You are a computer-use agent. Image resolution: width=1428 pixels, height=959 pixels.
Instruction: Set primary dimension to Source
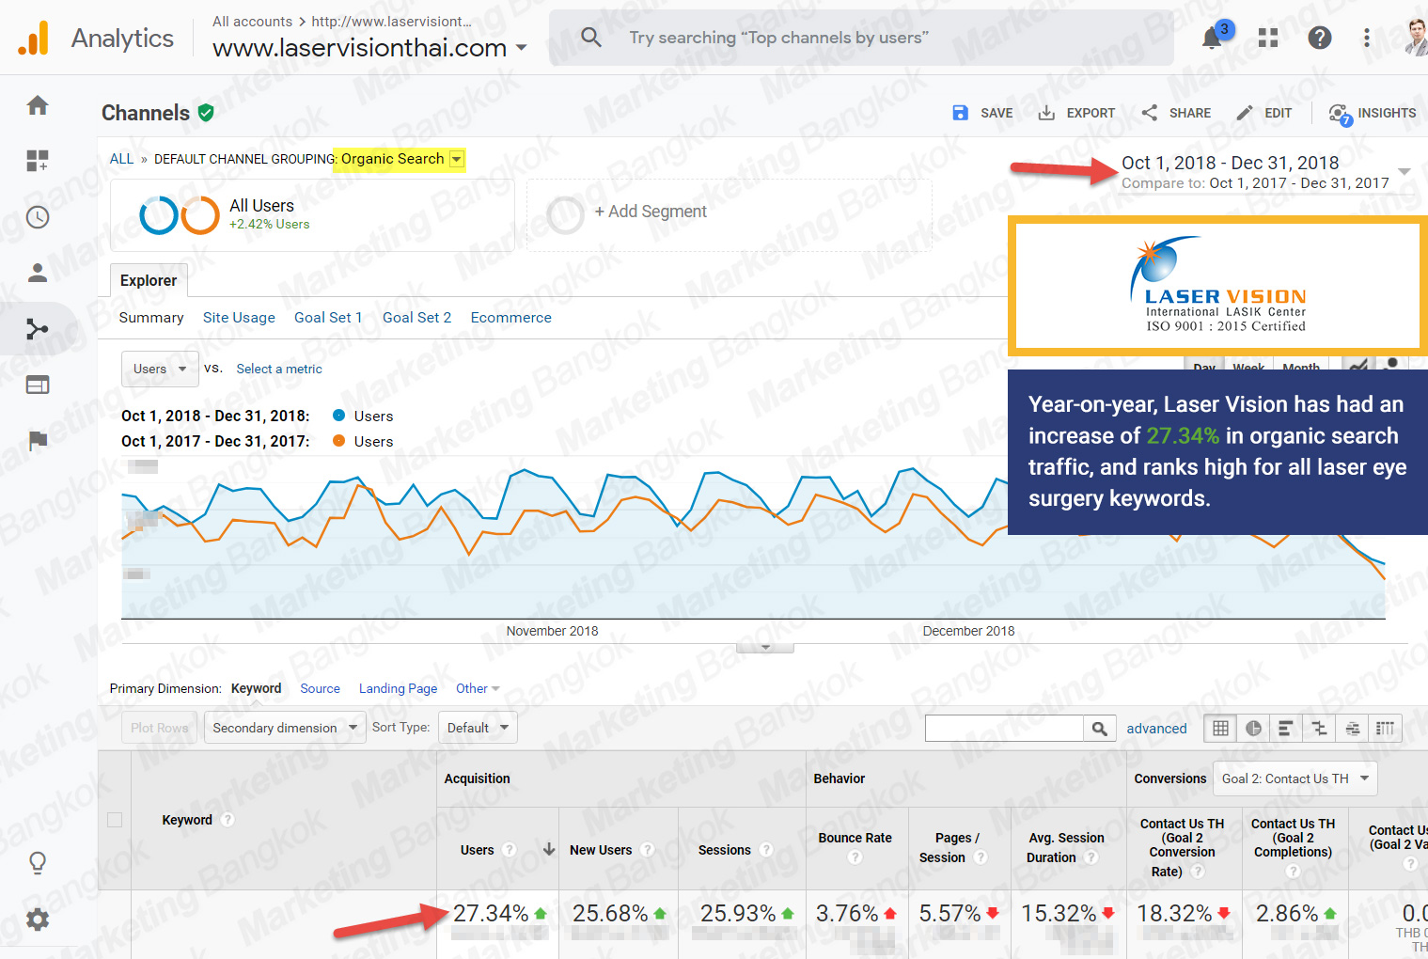click(320, 688)
